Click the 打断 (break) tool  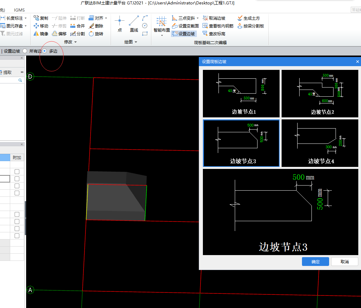pyautogui.click(x=77, y=18)
